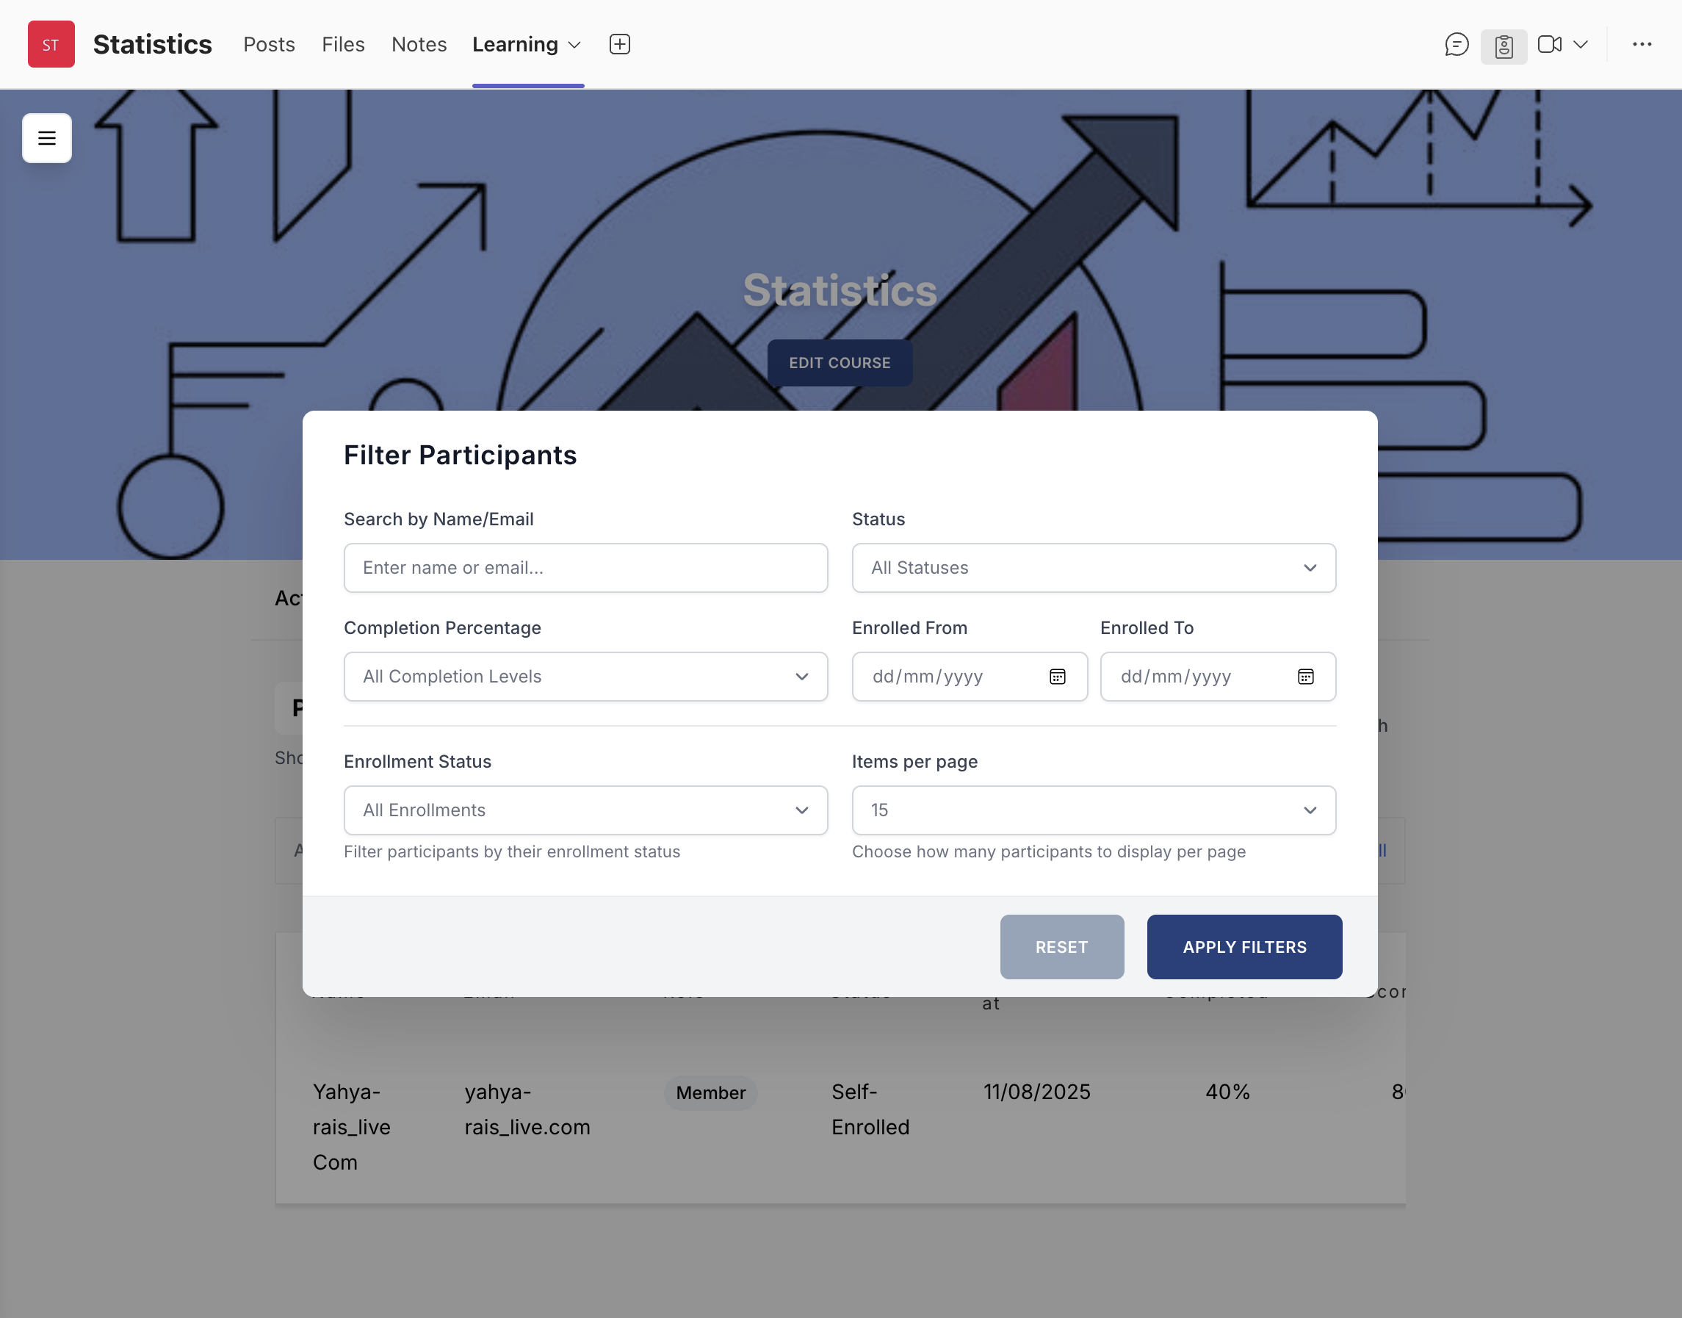The image size is (1682, 1318).
Task: Open the conversation chat icon
Action: [x=1456, y=45]
